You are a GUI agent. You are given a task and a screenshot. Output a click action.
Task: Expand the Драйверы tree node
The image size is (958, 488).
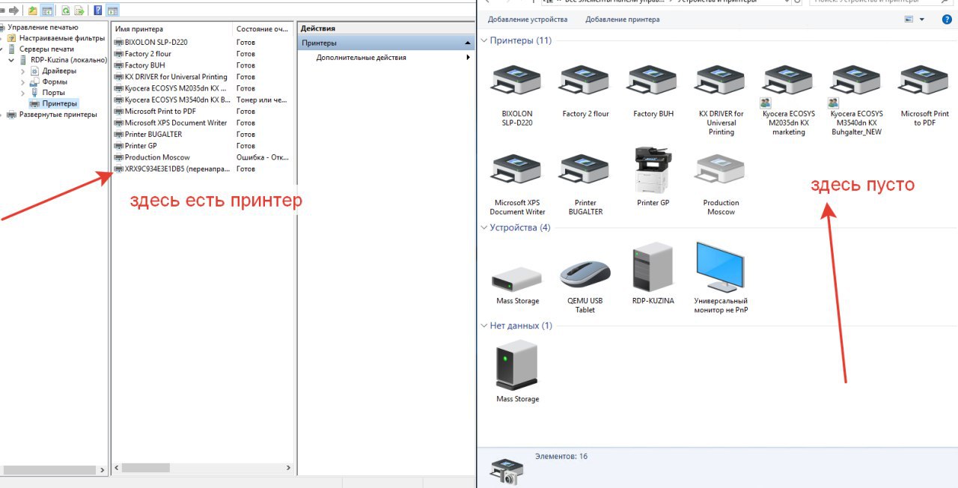coord(23,71)
